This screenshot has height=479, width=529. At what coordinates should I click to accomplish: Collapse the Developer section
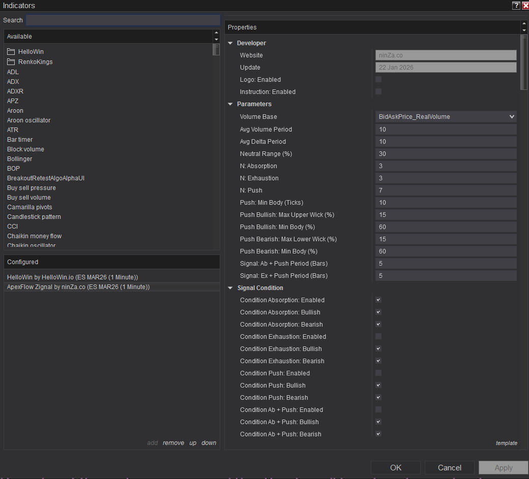[x=230, y=43]
